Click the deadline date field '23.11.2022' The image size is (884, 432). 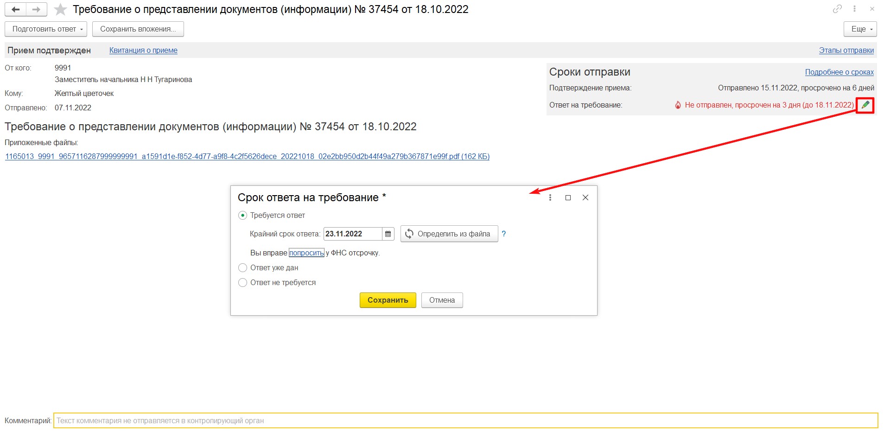pos(353,234)
